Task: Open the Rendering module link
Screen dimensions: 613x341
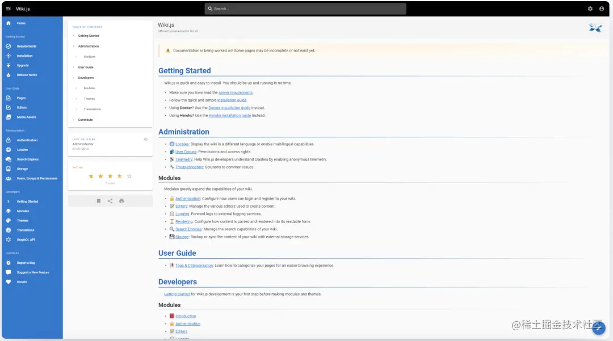Action: (x=184, y=221)
